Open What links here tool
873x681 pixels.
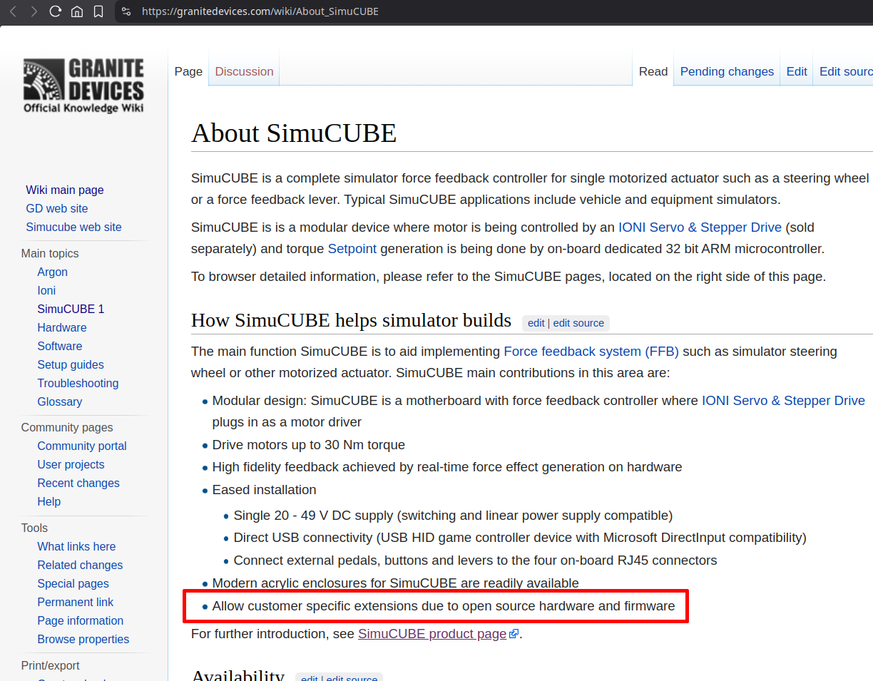click(76, 546)
